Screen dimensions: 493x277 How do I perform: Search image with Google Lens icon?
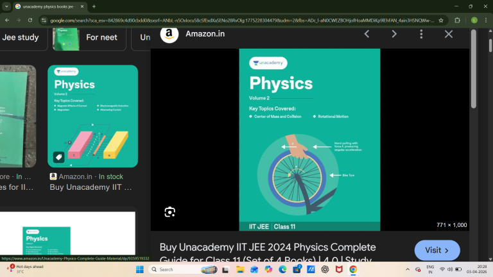[169, 212]
